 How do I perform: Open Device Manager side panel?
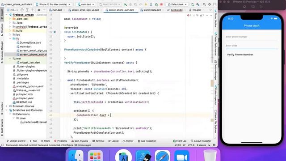pos(215,70)
